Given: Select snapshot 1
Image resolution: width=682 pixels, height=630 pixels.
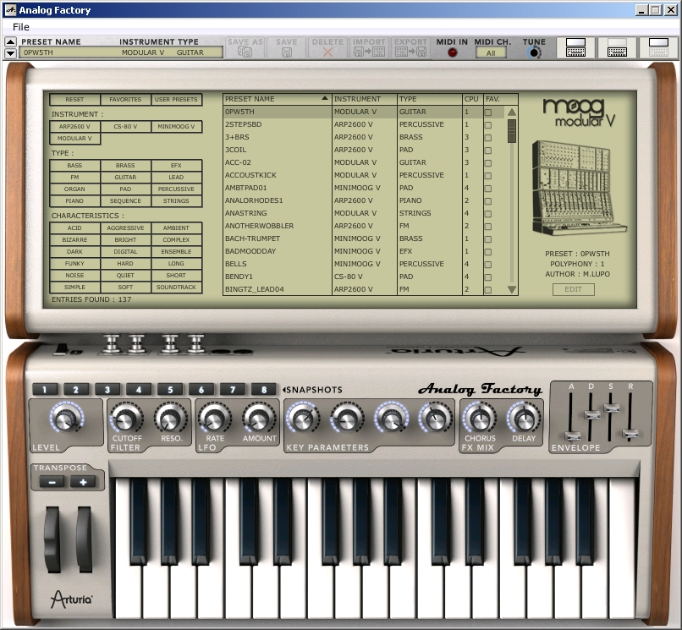Looking at the screenshot, I should point(44,389).
